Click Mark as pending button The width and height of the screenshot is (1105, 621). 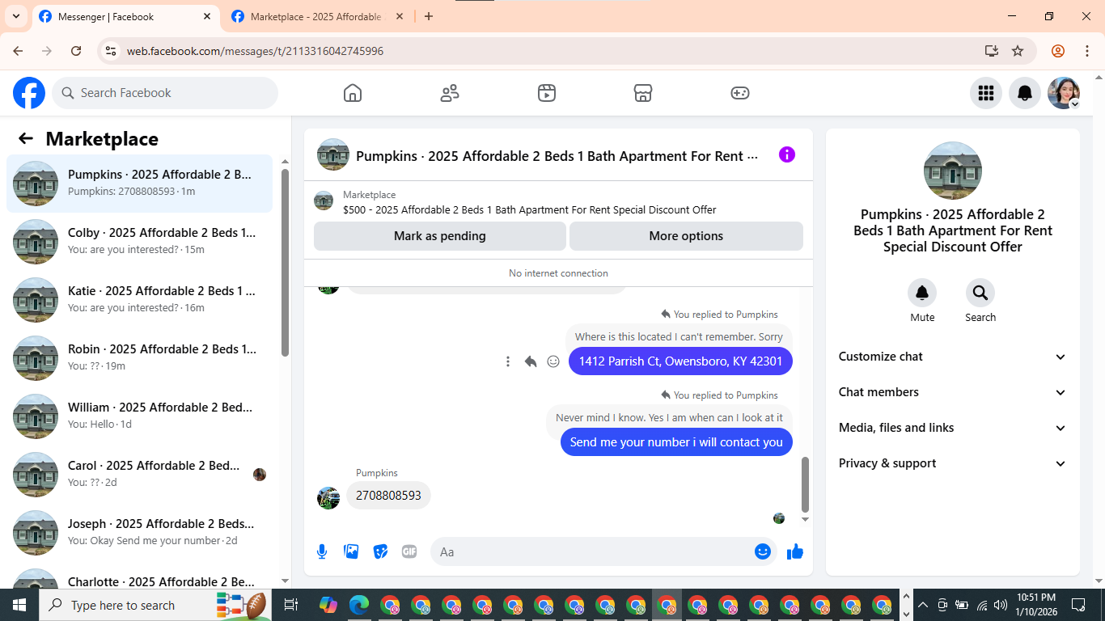[440, 236]
